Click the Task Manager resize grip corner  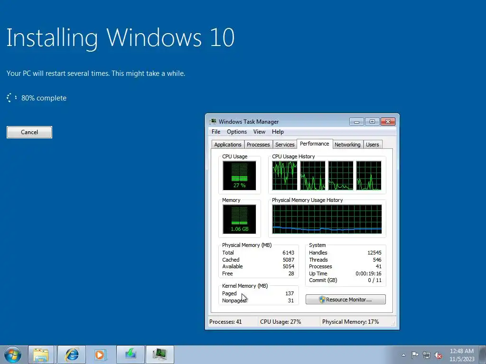[393, 323]
